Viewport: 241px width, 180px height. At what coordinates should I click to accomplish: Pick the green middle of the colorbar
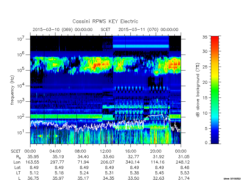(215, 90)
